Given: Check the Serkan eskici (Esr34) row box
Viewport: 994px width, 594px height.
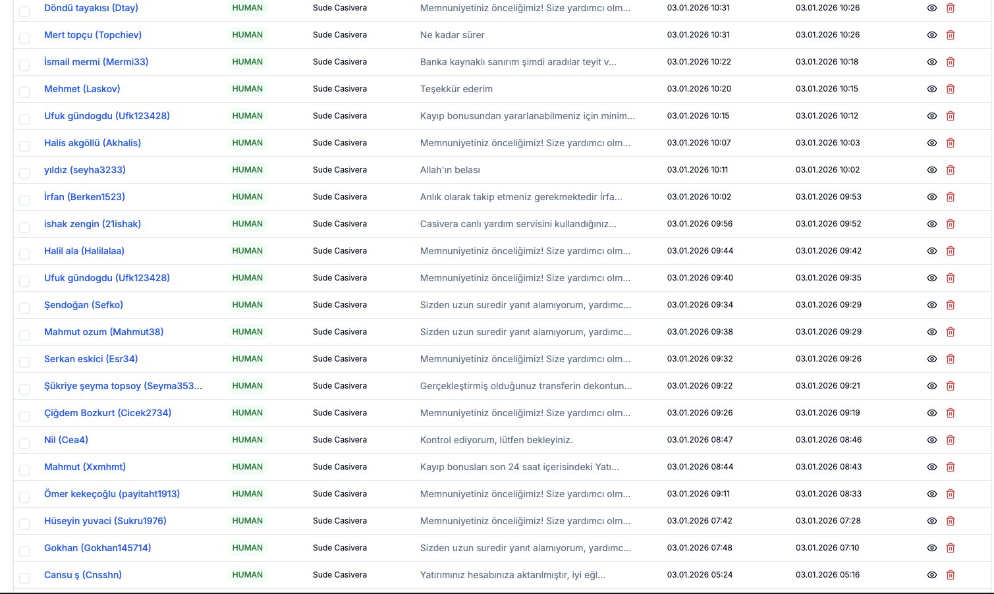Looking at the screenshot, I should click(24, 362).
